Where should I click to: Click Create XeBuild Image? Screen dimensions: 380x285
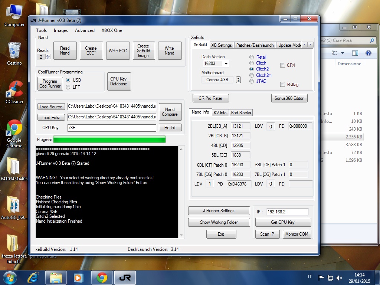144,50
